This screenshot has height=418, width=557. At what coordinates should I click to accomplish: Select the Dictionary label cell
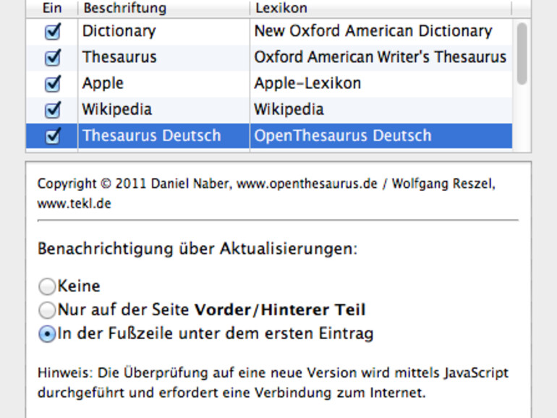click(x=163, y=31)
